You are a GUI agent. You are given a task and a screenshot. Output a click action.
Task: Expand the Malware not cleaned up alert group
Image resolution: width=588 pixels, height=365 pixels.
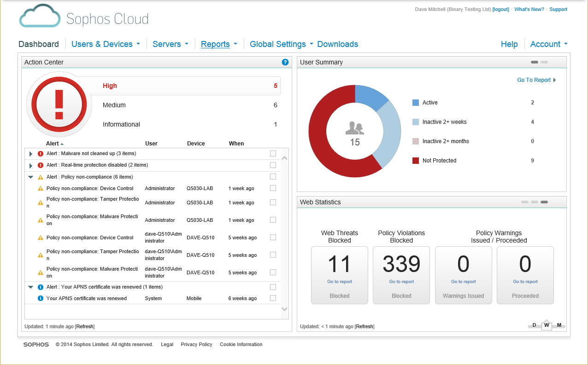click(x=31, y=154)
